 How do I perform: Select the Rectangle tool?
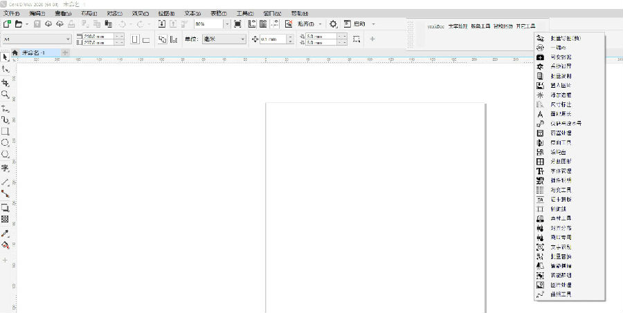[6, 131]
